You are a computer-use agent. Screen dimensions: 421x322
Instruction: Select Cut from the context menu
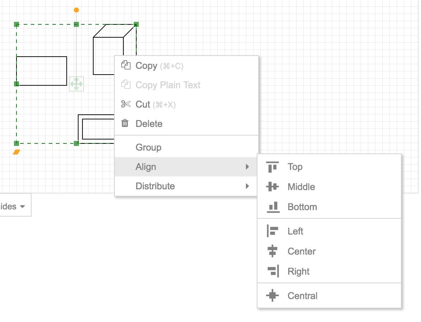pyautogui.click(x=186, y=104)
